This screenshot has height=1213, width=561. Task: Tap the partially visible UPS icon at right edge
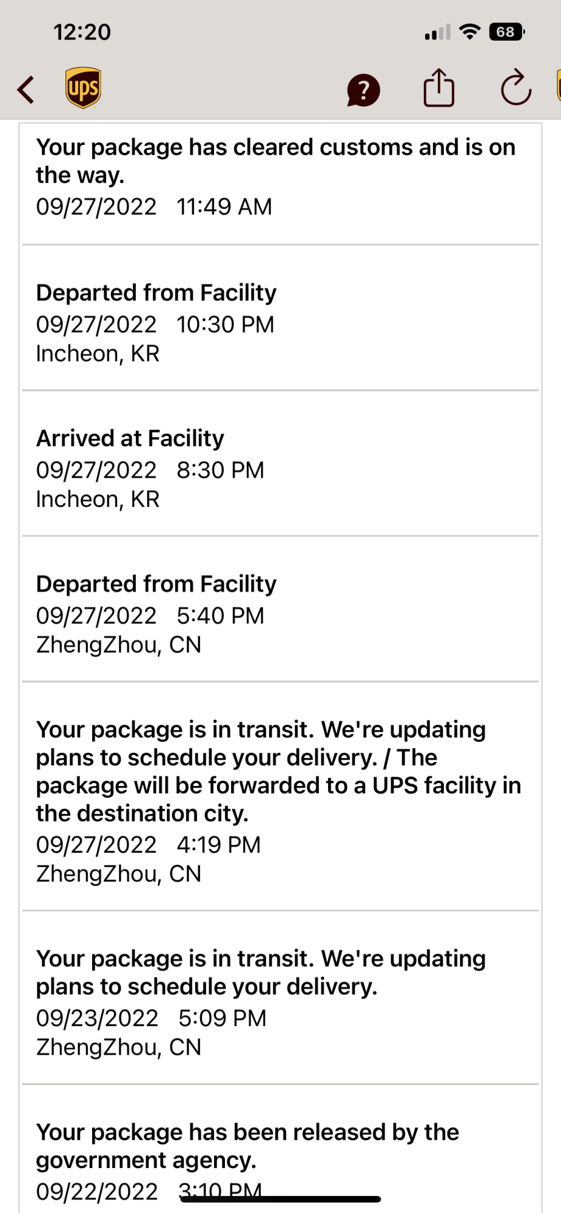point(558,86)
